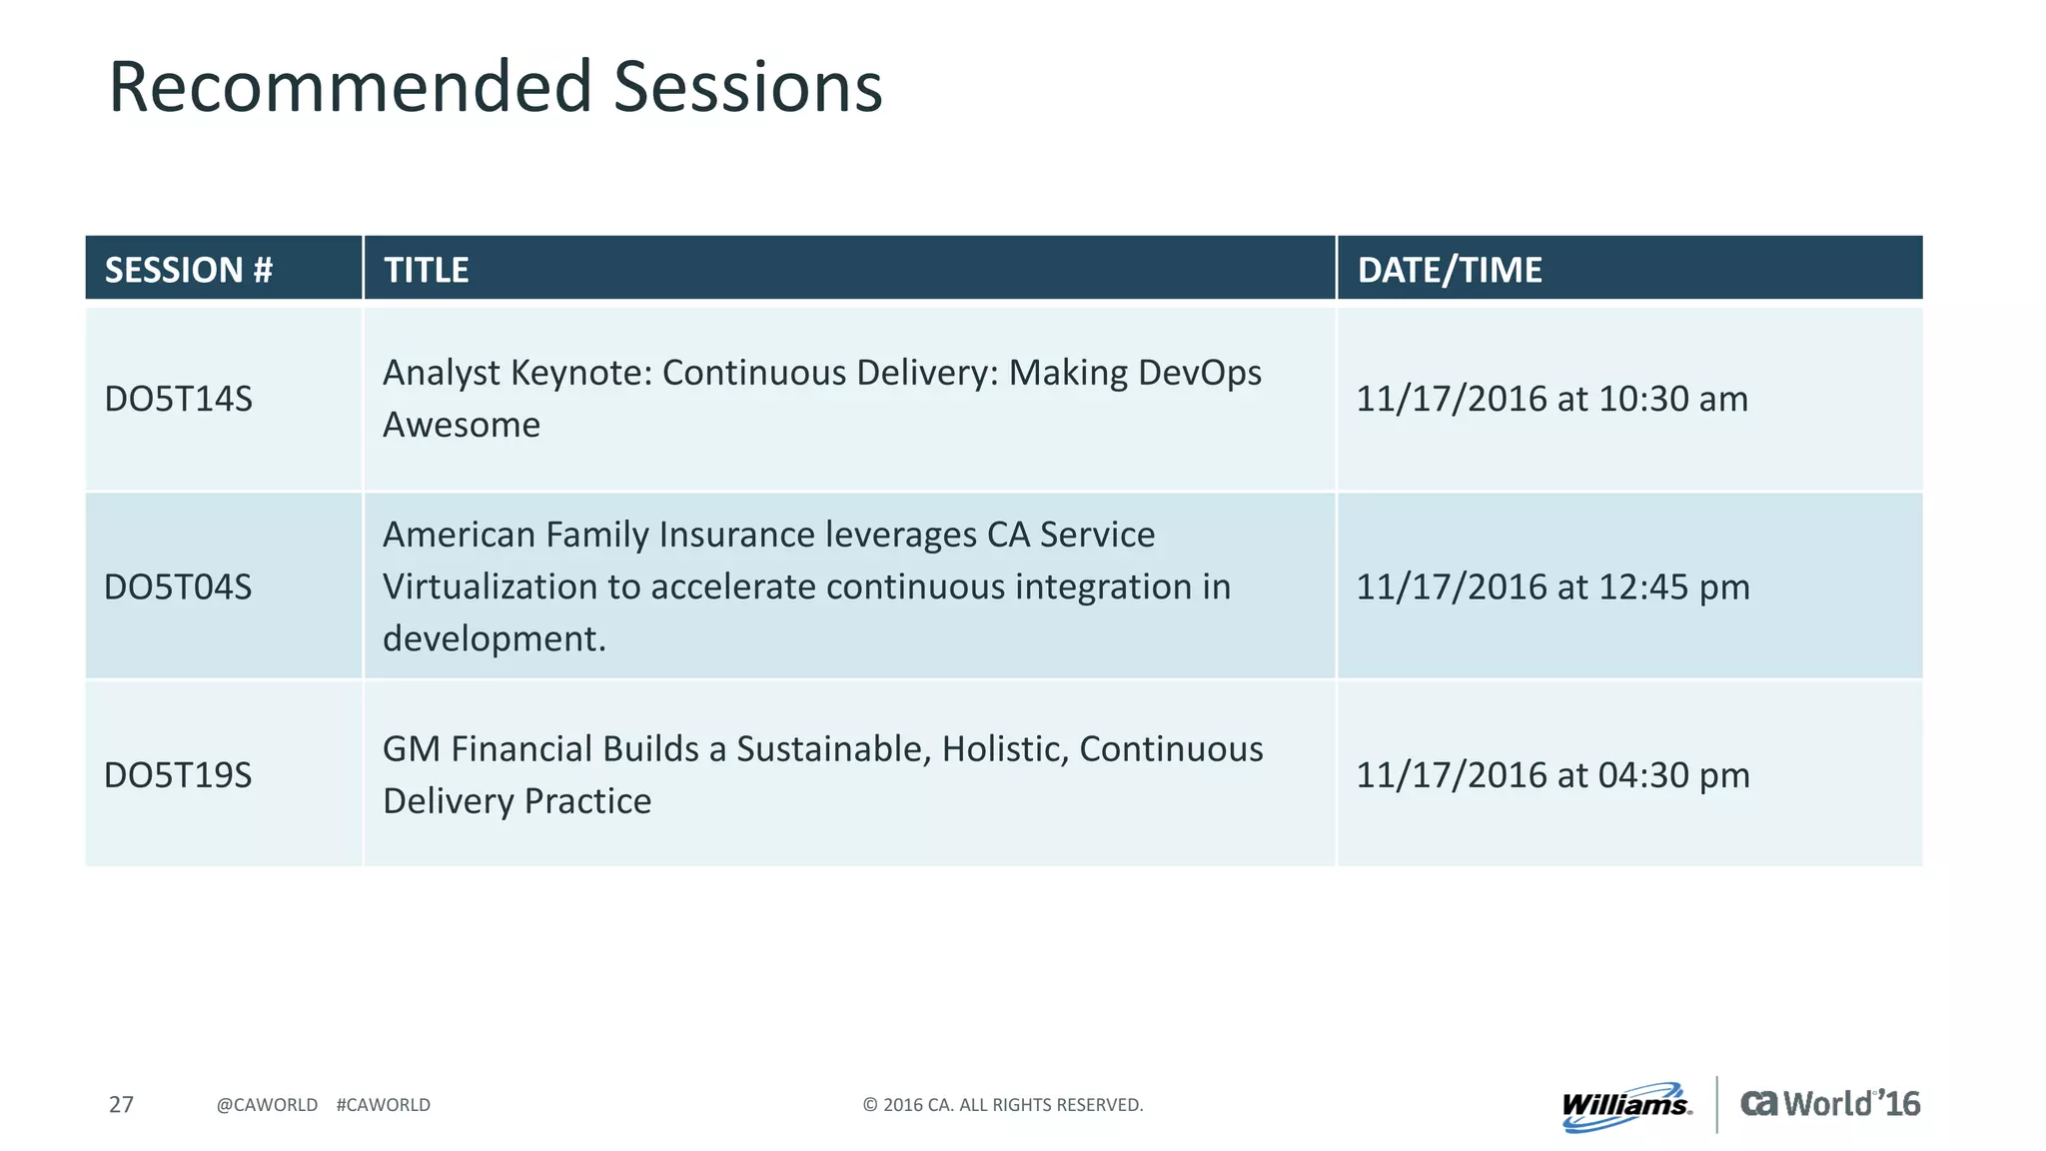Select session number DO5T19S cell
The height and width of the screenshot is (1151, 2046).
(224, 773)
